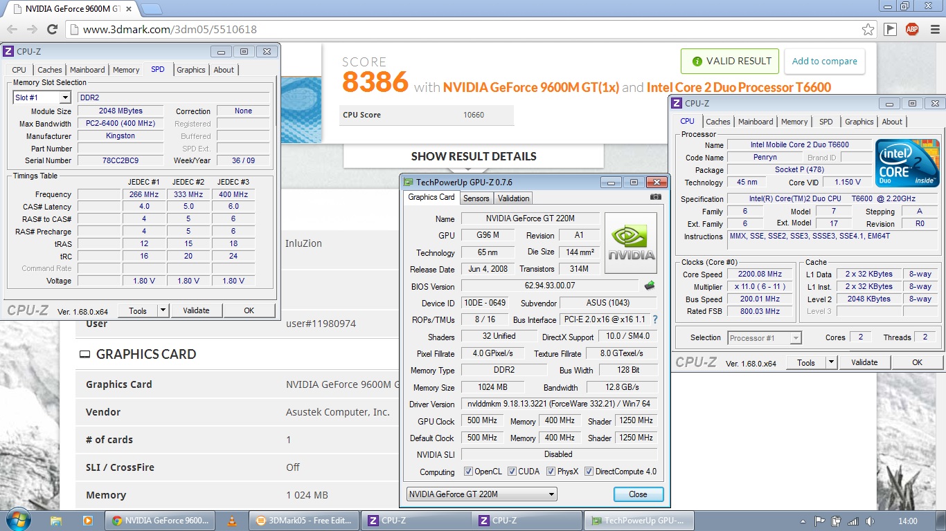Switch to Sensors tab in GPU-Z
The image size is (946, 531).
point(476,198)
